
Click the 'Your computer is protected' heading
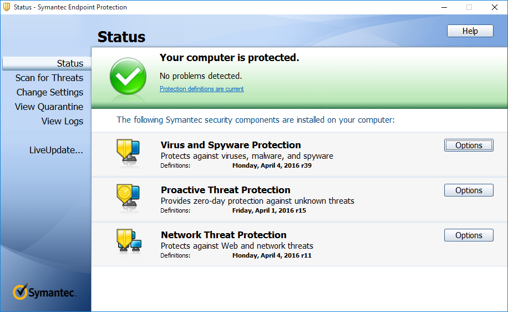[x=229, y=58]
